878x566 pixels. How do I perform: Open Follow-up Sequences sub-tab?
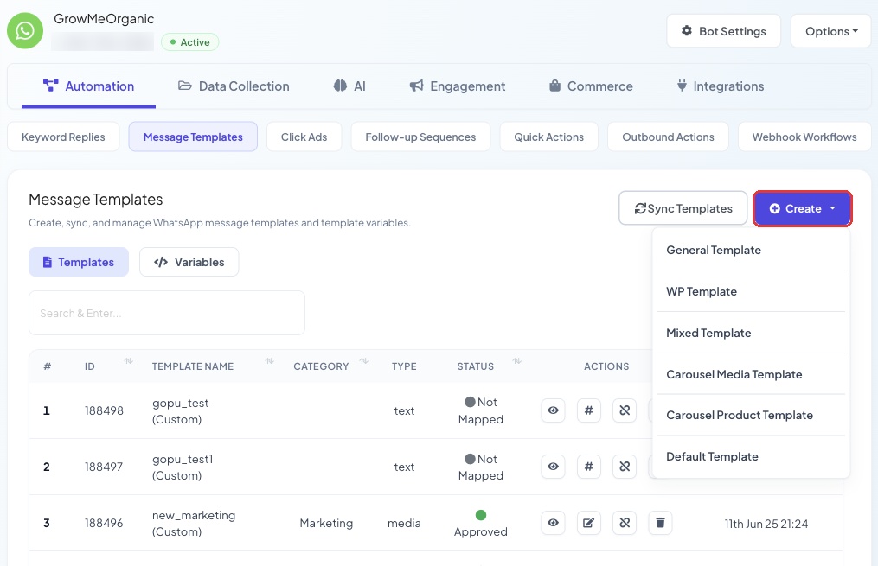click(420, 137)
